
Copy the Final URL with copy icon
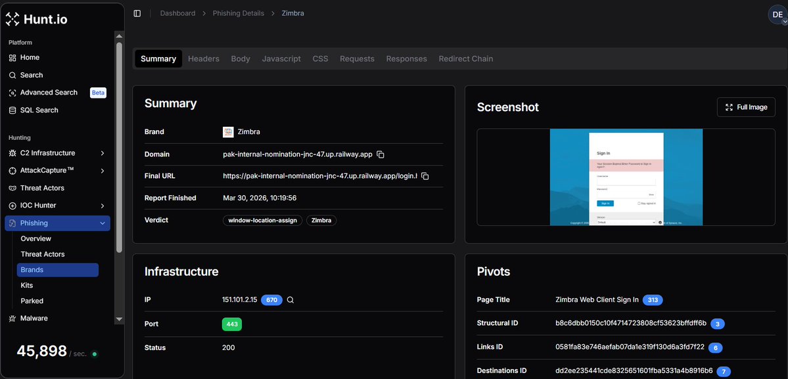[425, 176]
